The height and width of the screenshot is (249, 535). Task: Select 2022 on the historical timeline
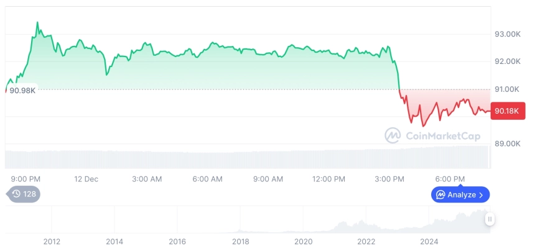pyautogui.click(x=366, y=242)
